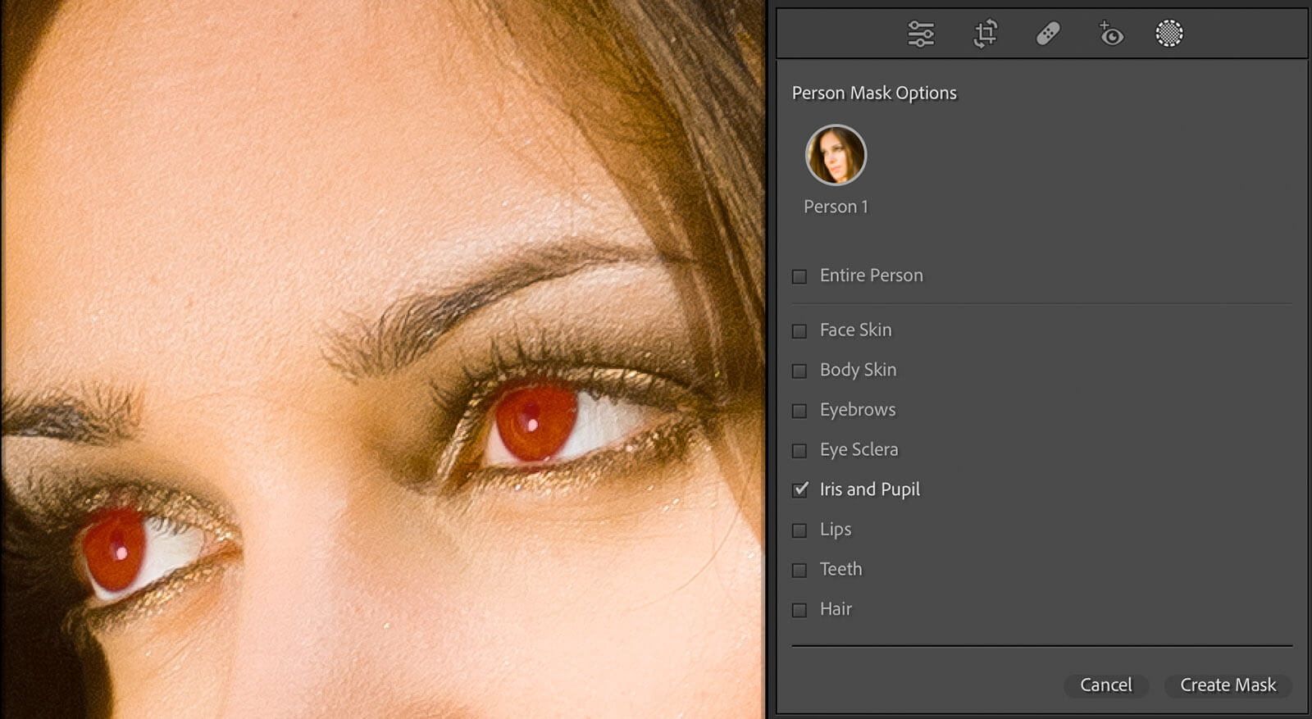Select the Crop and rotate tool
The width and height of the screenshot is (1312, 719).
point(985,34)
